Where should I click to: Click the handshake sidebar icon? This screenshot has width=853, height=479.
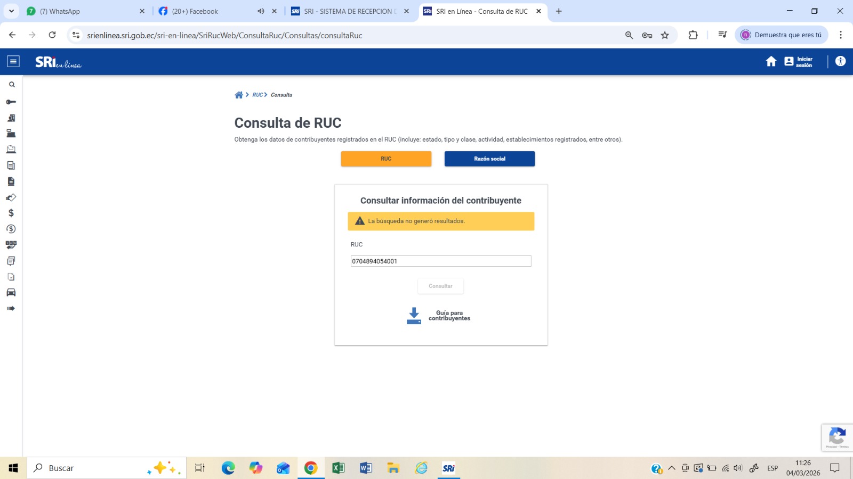tap(11, 197)
